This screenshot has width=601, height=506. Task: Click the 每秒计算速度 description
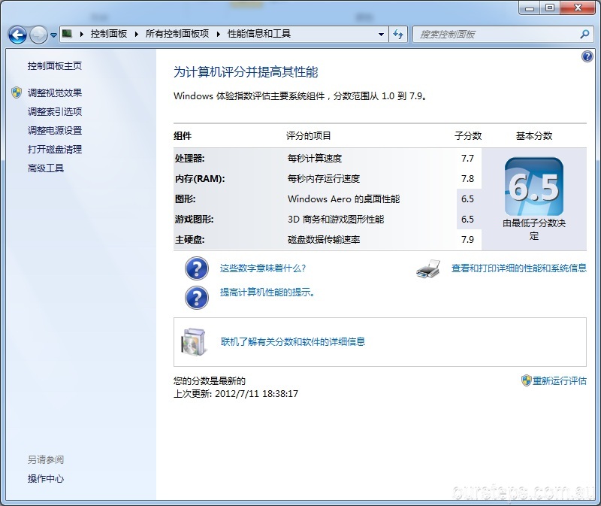[x=315, y=158]
